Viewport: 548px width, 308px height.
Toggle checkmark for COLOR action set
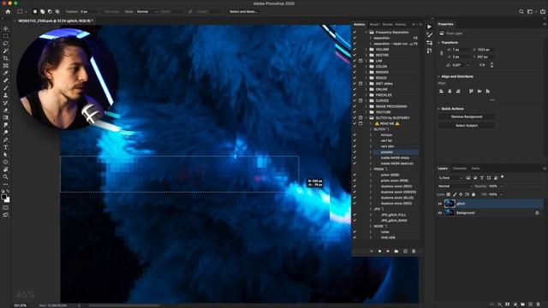click(x=354, y=67)
